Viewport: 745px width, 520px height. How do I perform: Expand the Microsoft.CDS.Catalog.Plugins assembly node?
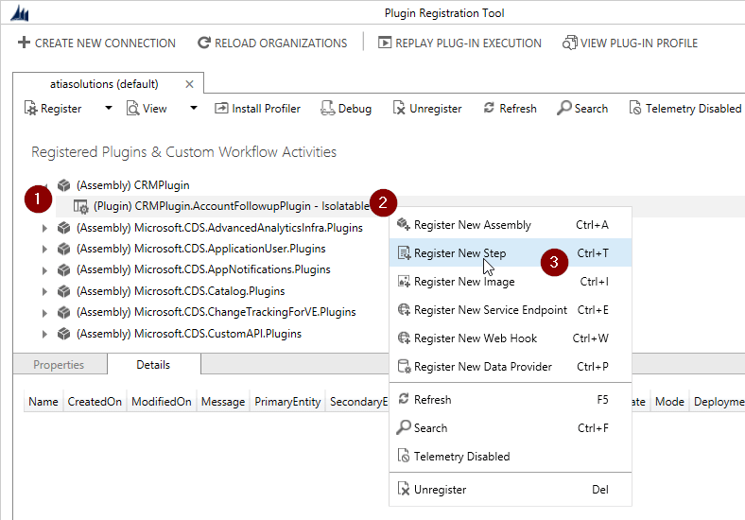point(44,291)
